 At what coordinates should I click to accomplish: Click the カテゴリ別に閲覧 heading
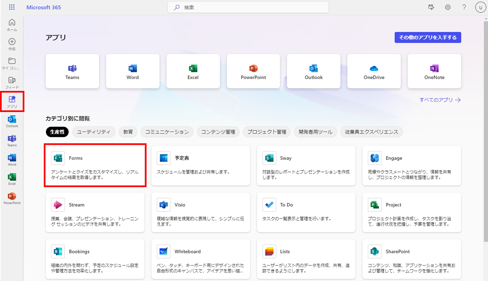pos(68,119)
